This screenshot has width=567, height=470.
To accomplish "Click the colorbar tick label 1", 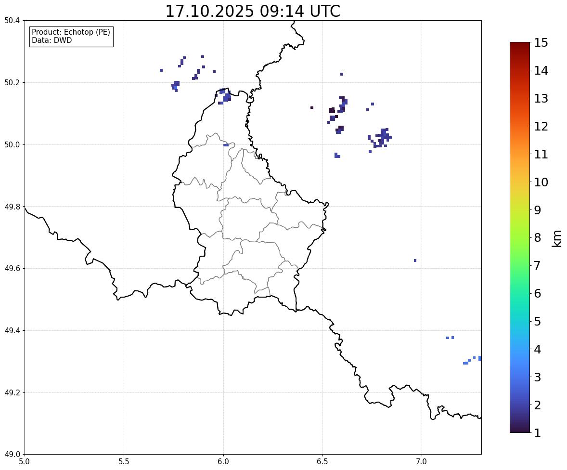I will 538,433.
